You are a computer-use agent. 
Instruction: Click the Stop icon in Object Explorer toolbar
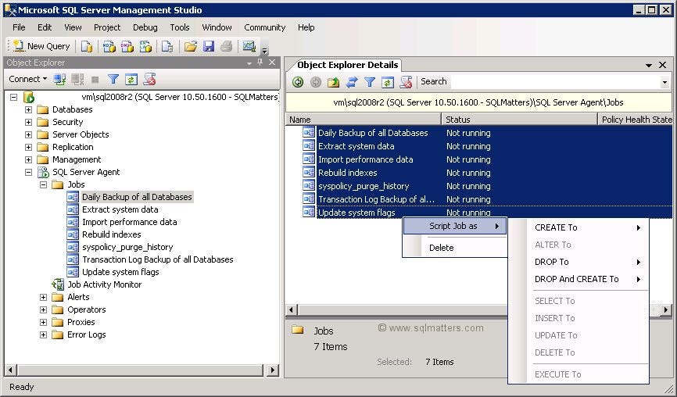click(95, 80)
